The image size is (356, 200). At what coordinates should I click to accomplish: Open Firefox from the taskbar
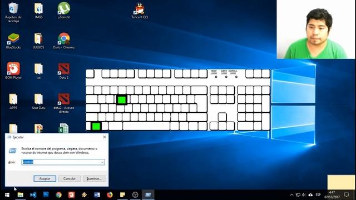[110, 195]
